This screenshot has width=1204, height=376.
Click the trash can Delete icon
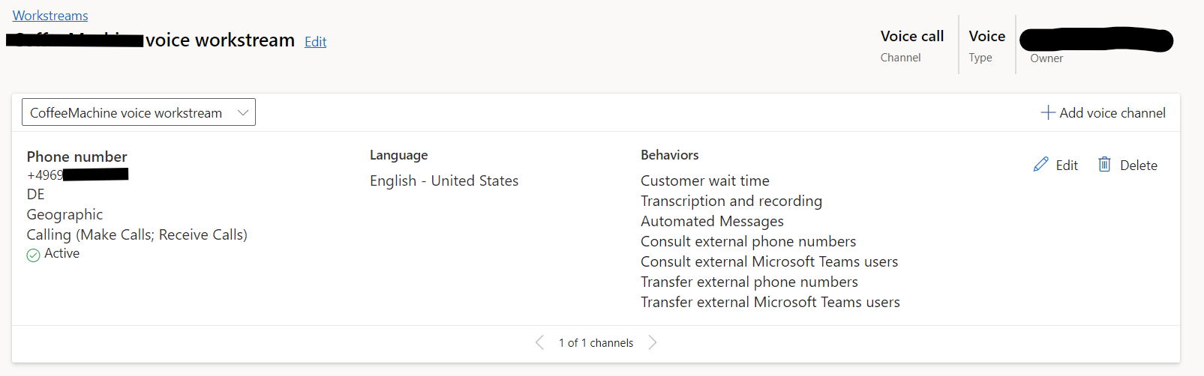[x=1104, y=164]
